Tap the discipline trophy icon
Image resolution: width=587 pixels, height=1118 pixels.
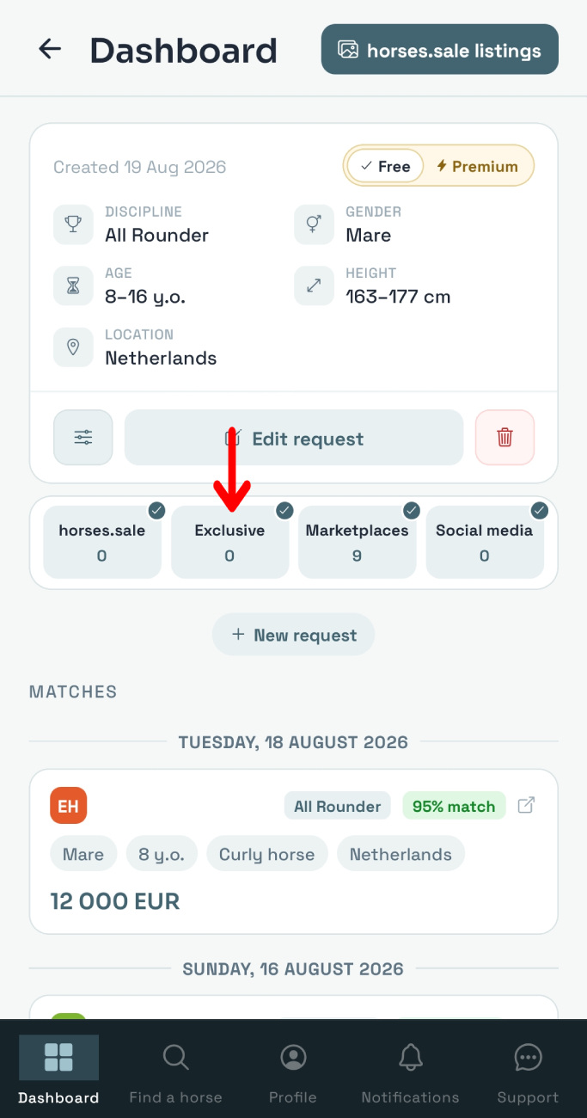click(x=73, y=224)
